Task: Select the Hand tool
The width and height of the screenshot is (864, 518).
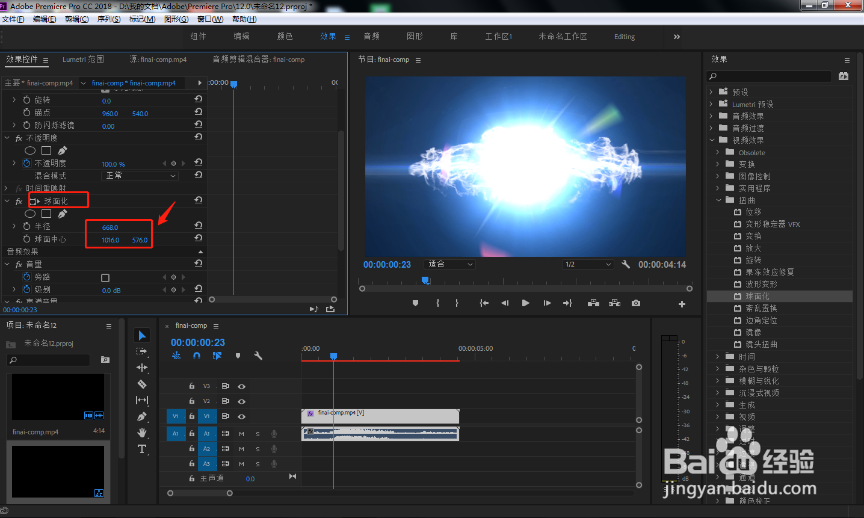Action: coord(142,433)
